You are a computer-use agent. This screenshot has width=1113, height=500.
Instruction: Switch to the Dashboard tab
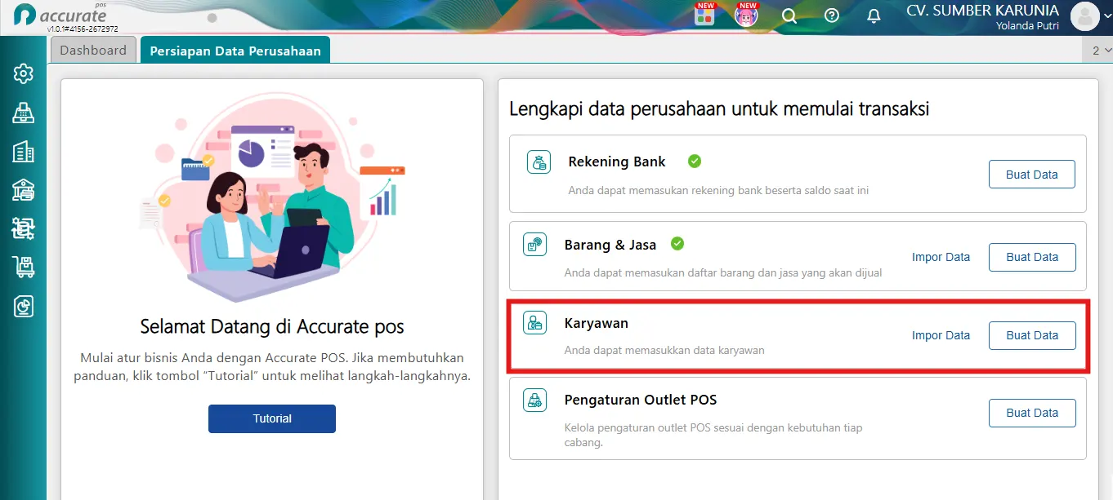tap(93, 50)
